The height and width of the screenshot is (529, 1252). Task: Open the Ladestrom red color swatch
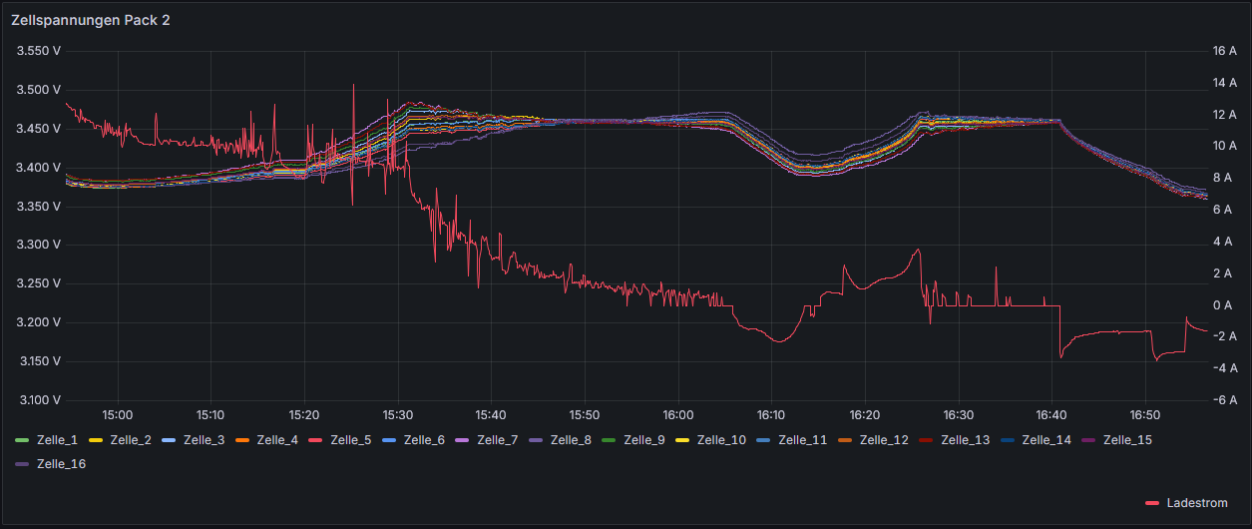[x=1152, y=503]
